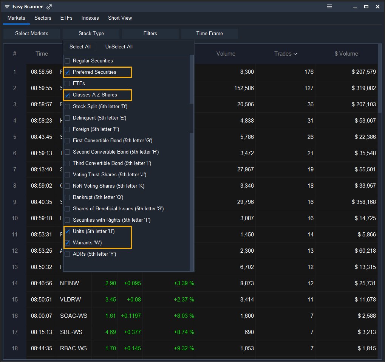Open the hamburger menu at top right
The image size is (385, 362).
click(329, 6)
